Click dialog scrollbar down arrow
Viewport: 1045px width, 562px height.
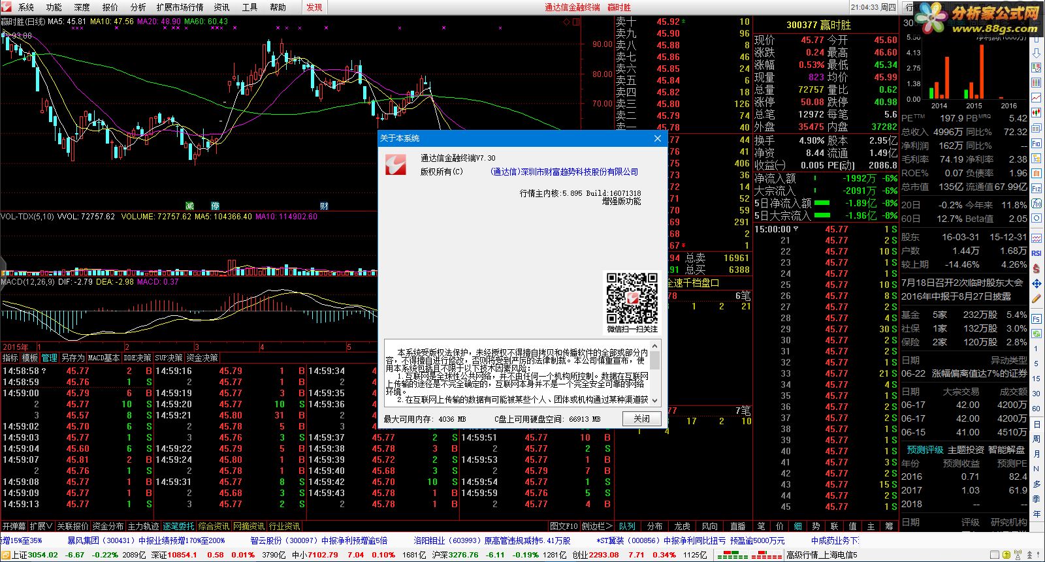(x=655, y=401)
